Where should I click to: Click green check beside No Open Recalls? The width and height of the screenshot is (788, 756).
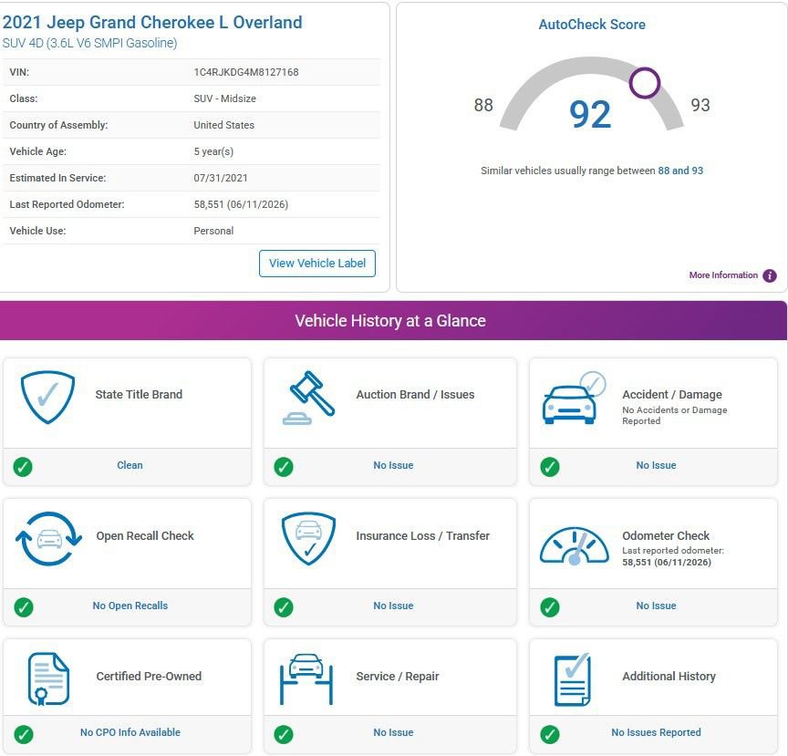click(24, 607)
